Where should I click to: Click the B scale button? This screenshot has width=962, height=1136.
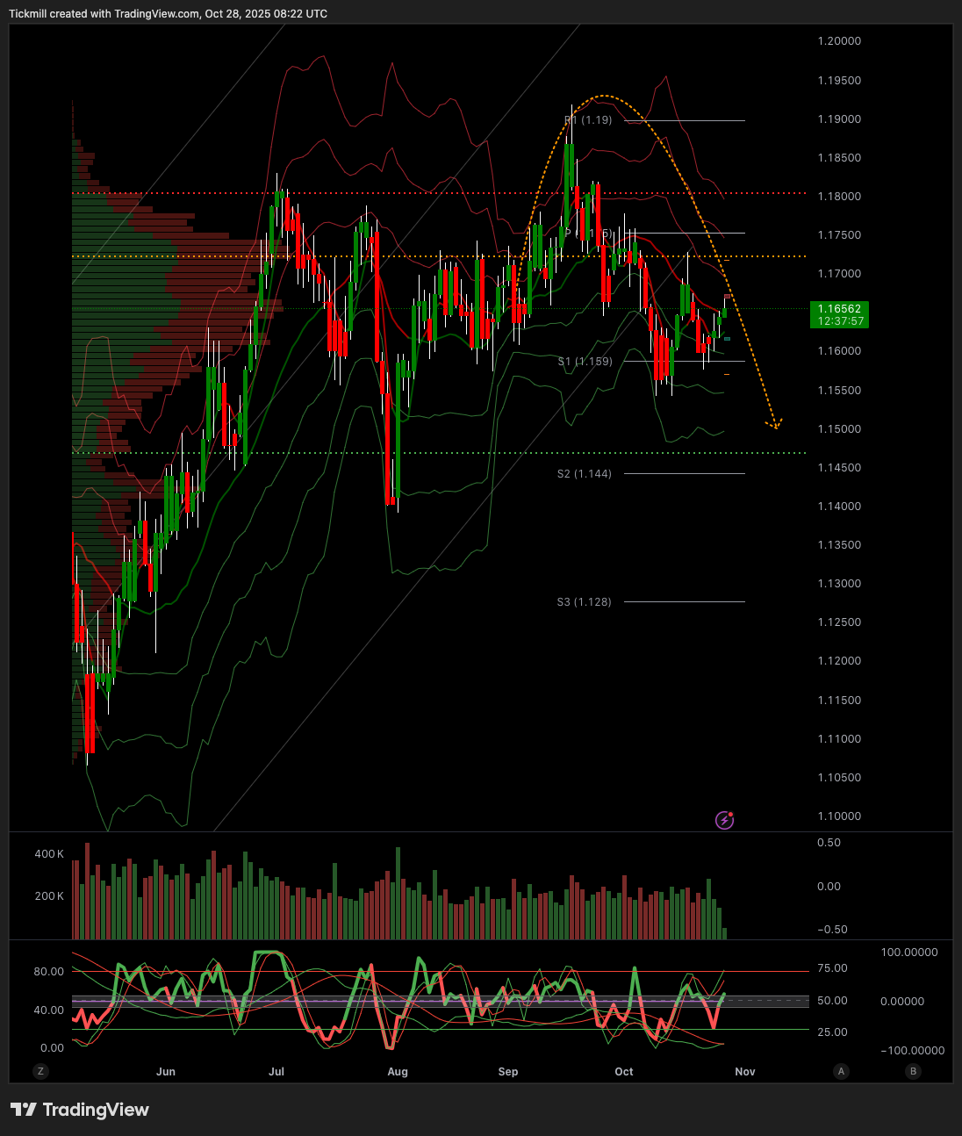(x=913, y=1071)
